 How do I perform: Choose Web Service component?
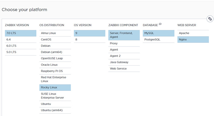[124, 68]
